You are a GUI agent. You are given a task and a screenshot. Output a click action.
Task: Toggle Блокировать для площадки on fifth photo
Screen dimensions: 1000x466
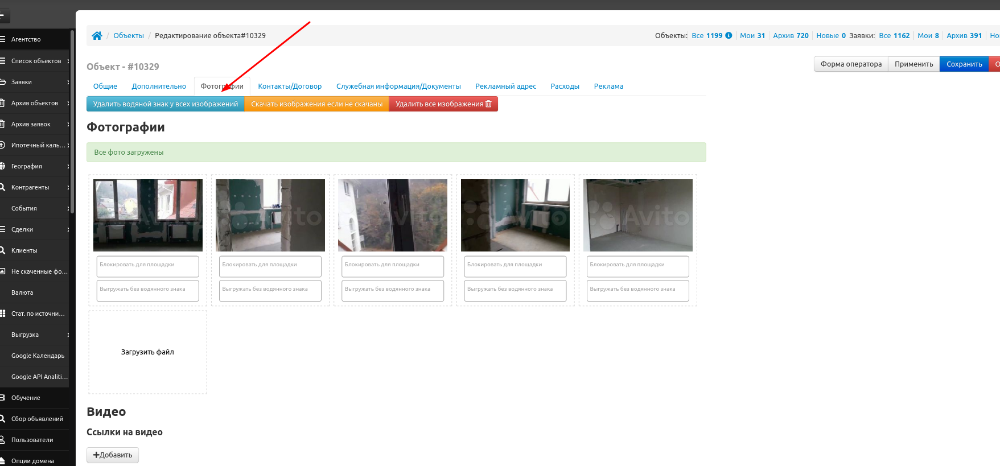pos(638,266)
